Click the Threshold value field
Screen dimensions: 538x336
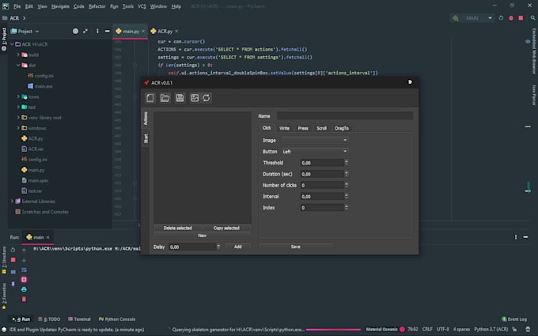pos(322,163)
